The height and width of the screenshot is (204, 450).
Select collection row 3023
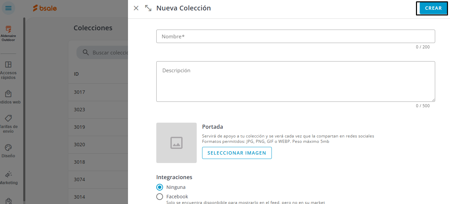click(98, 110)
